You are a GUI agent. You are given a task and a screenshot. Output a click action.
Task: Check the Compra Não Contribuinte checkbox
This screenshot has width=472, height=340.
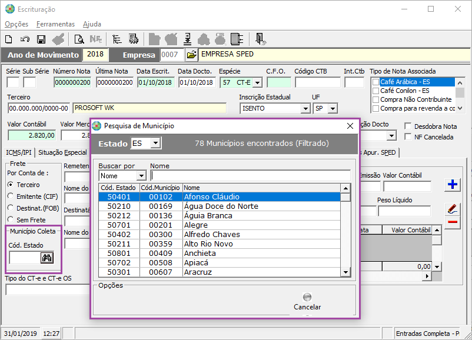click(x=375, y=99)
